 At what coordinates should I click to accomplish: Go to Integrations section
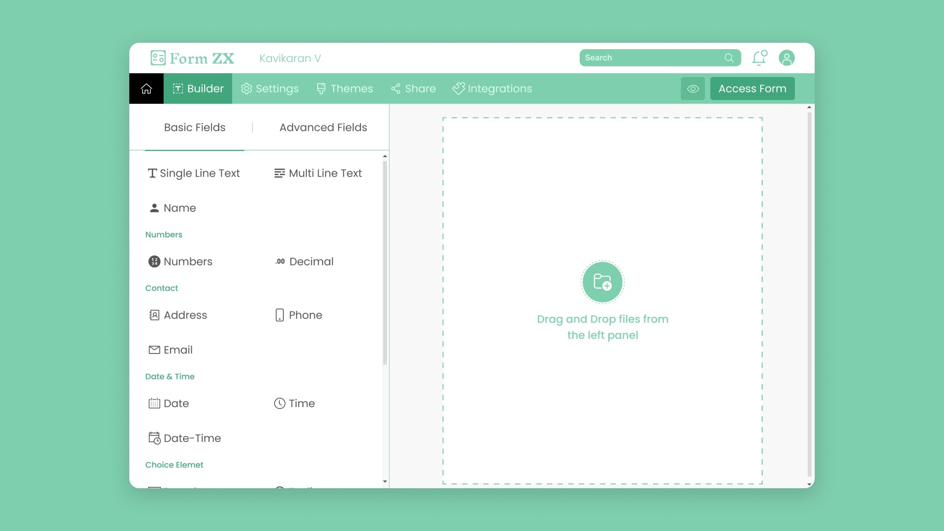pyautogui.click(x=492, y=88)
